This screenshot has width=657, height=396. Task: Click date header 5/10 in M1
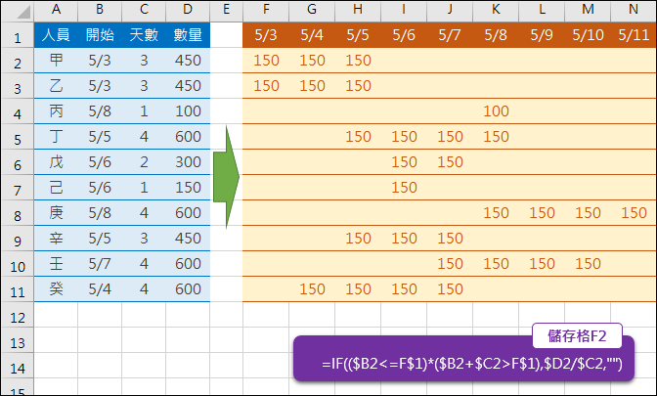point(588,35)
